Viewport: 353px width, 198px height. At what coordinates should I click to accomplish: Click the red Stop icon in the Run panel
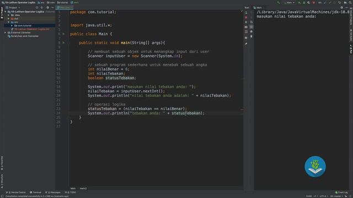coord(246,17)
